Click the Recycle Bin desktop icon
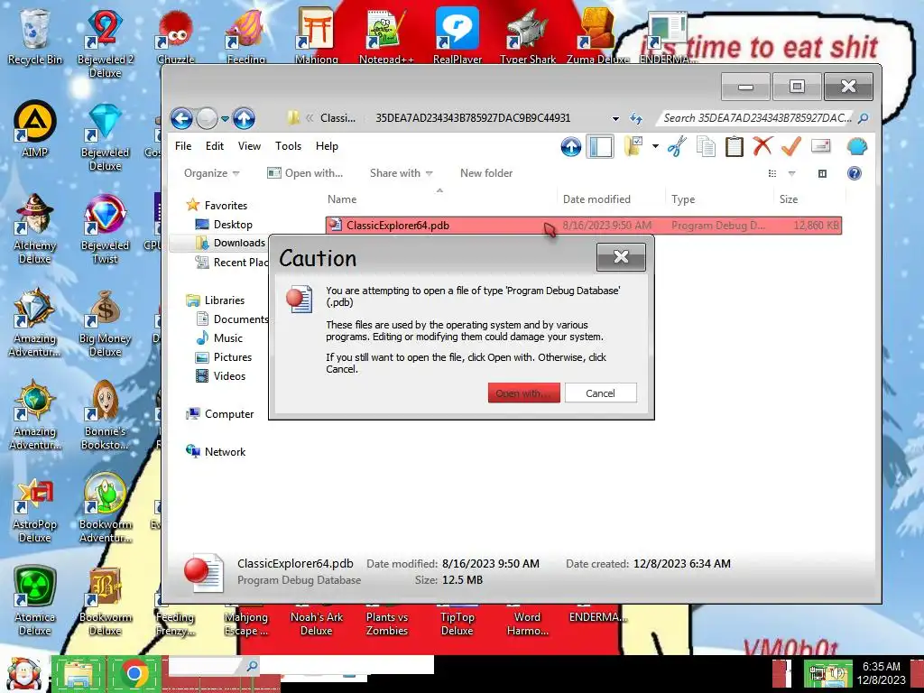 [35, 36]
